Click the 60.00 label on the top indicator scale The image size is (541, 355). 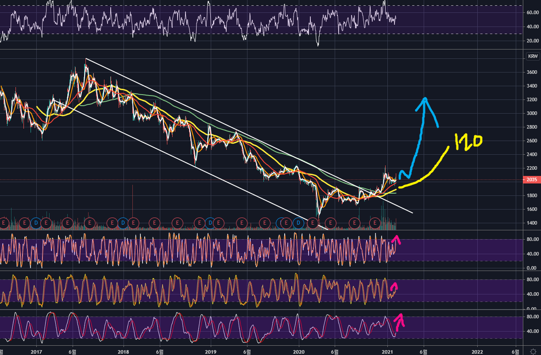pos(532,13)
